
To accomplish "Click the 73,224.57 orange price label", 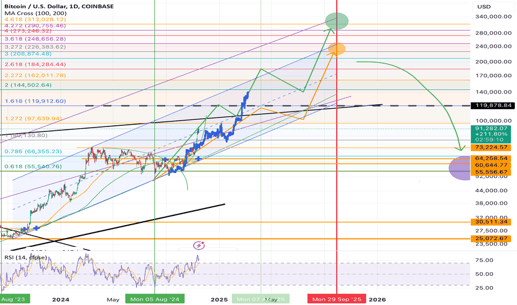I will coord(491,148).
